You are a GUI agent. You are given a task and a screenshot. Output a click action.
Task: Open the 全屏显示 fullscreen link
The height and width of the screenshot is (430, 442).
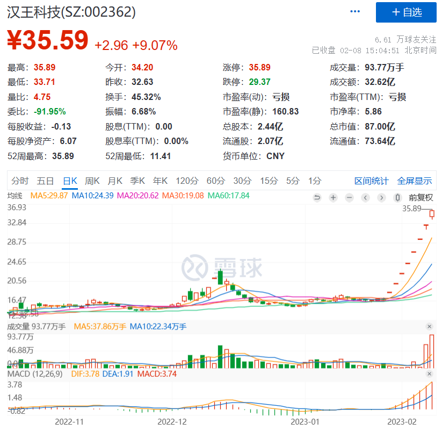[415, 181]
